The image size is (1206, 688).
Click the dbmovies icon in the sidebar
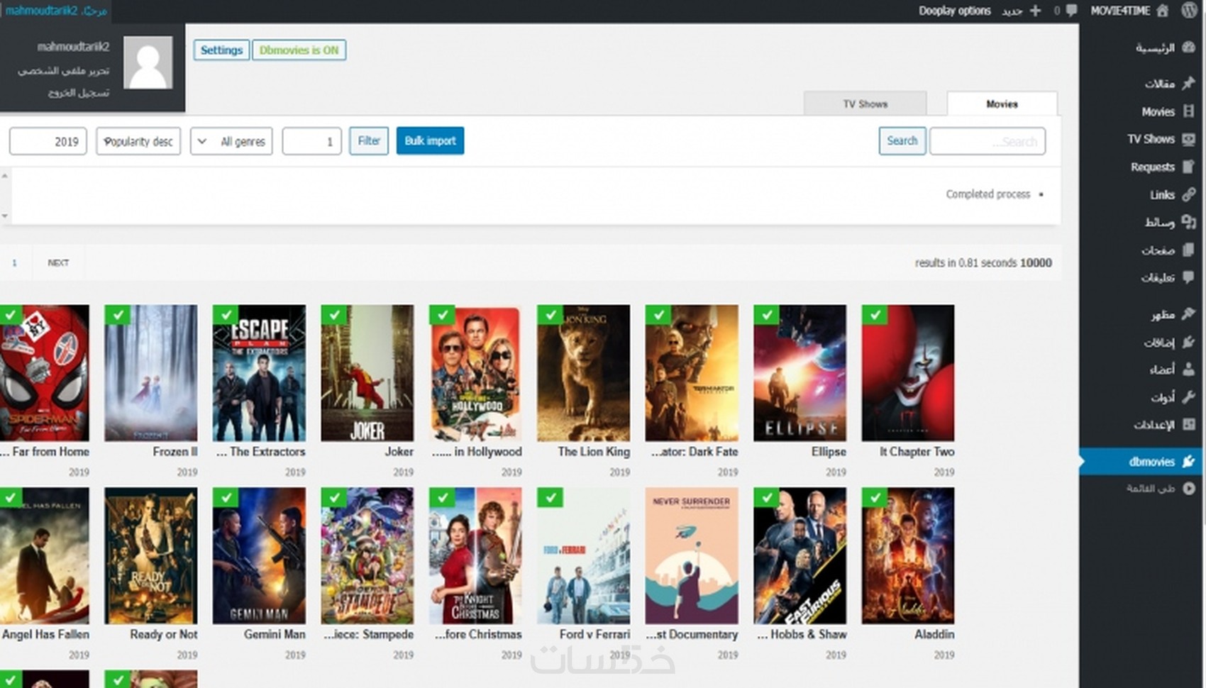[x=1189, y=461]
